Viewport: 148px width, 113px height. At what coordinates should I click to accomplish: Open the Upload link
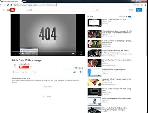coord(131,10)
